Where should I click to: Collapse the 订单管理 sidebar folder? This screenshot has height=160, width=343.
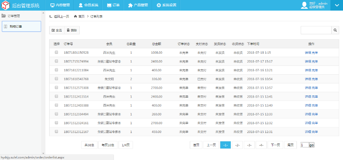(x=4, y=16)
